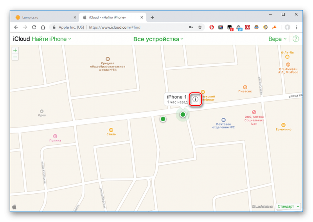
Task: Click the info icon beside iPhone 1
Action: 195,99
